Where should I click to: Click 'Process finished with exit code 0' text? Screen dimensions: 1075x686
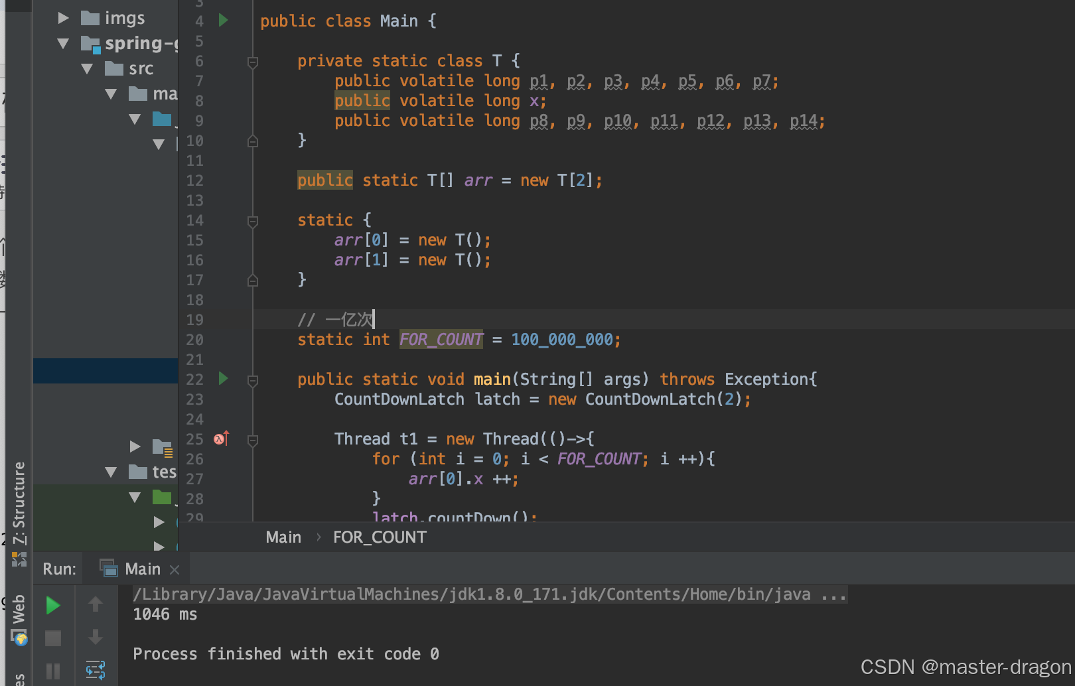[286, 654]
